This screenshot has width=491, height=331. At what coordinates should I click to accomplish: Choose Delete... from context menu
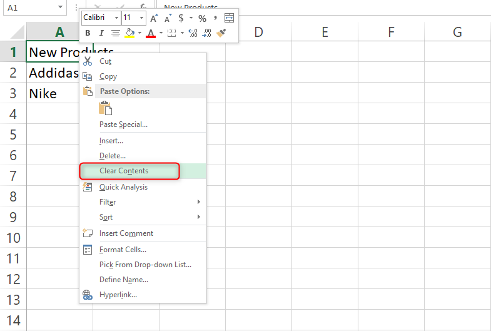(143, 156)
